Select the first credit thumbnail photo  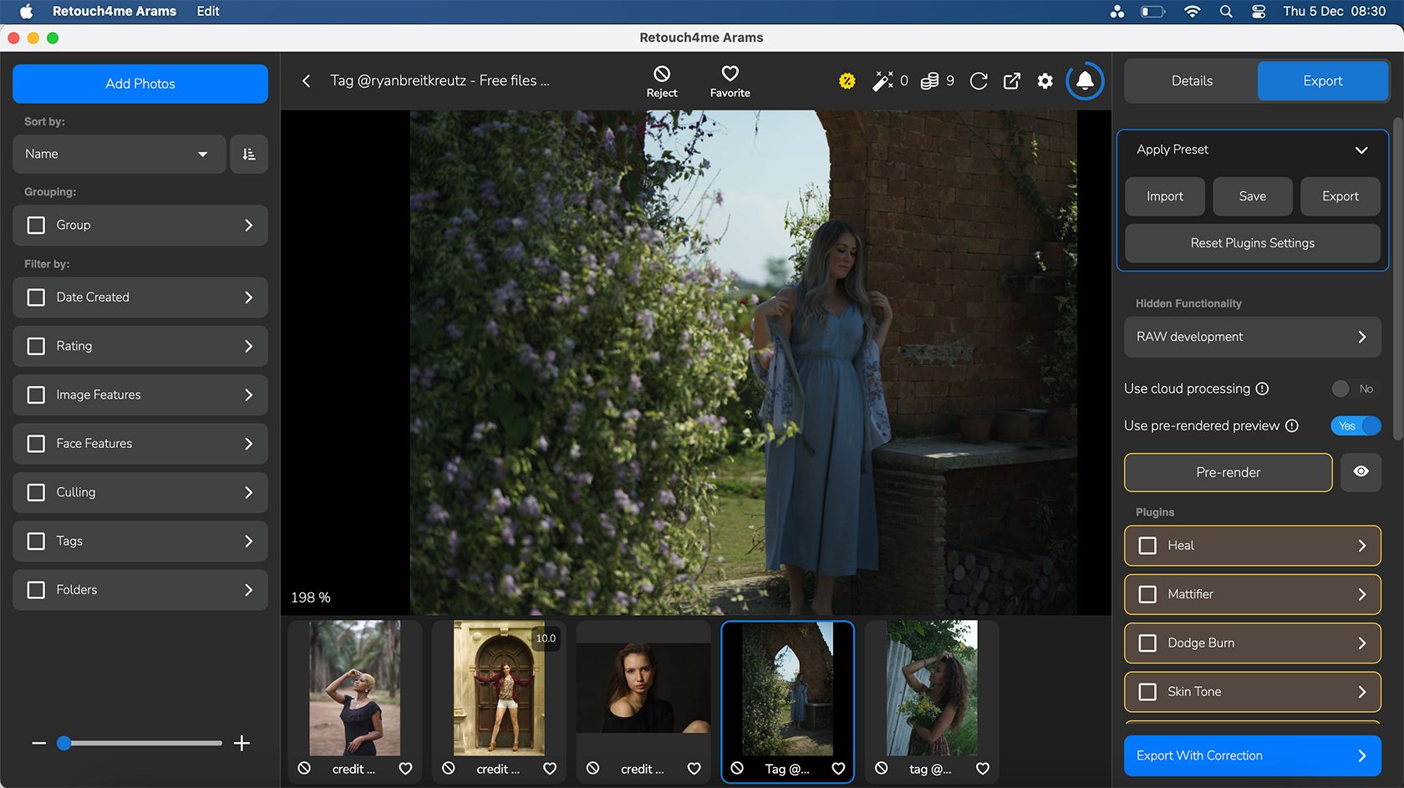[354, 688]
